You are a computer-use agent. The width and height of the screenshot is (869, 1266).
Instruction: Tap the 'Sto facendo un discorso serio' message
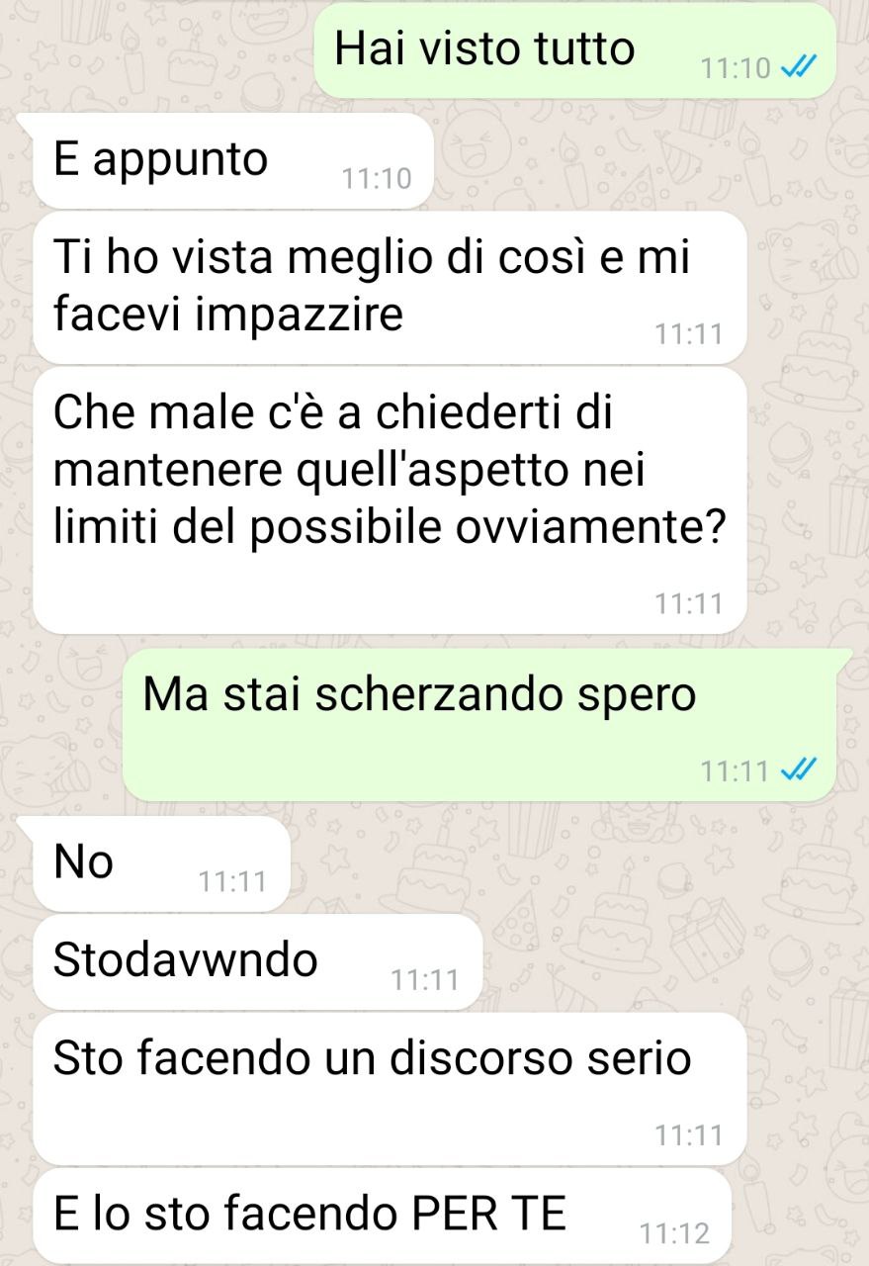point(390,1088)
